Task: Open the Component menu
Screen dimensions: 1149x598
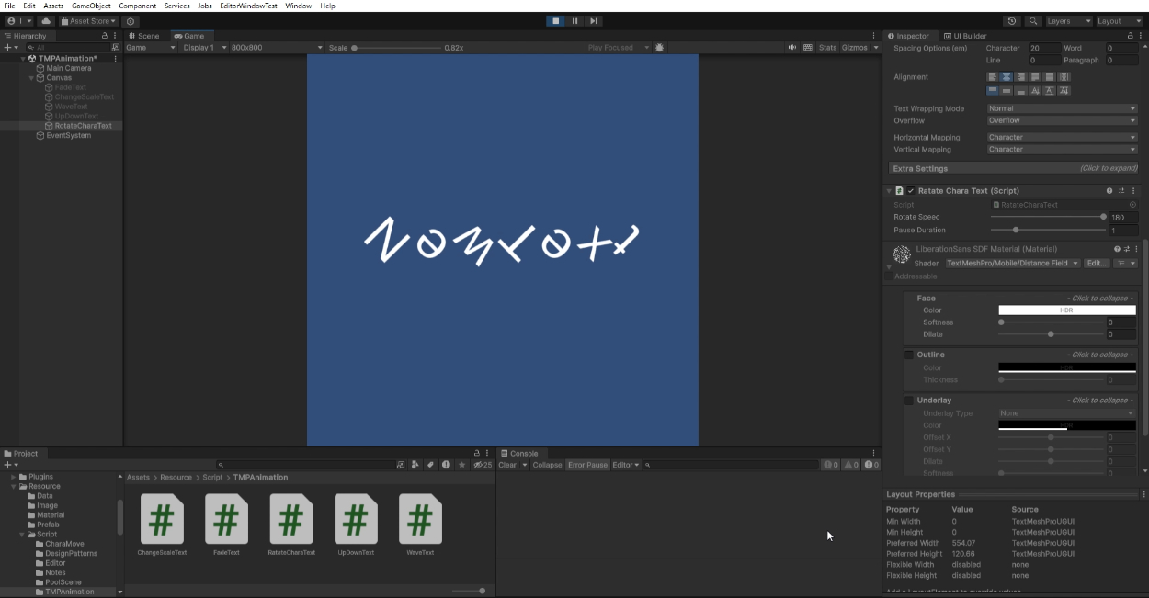Action: pos(137,6)
